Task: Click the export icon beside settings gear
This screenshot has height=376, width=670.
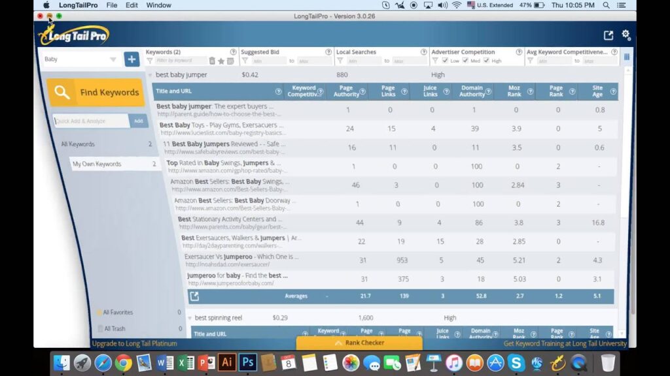Action: tap(608, 35)
